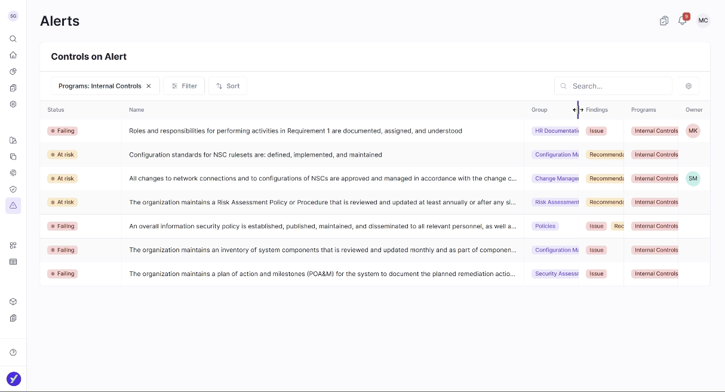
Task: Click the Programs column header
Action: [x=643, y=110]
